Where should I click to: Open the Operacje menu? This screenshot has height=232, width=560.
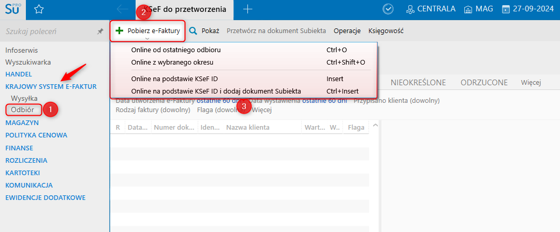point(347,30)
